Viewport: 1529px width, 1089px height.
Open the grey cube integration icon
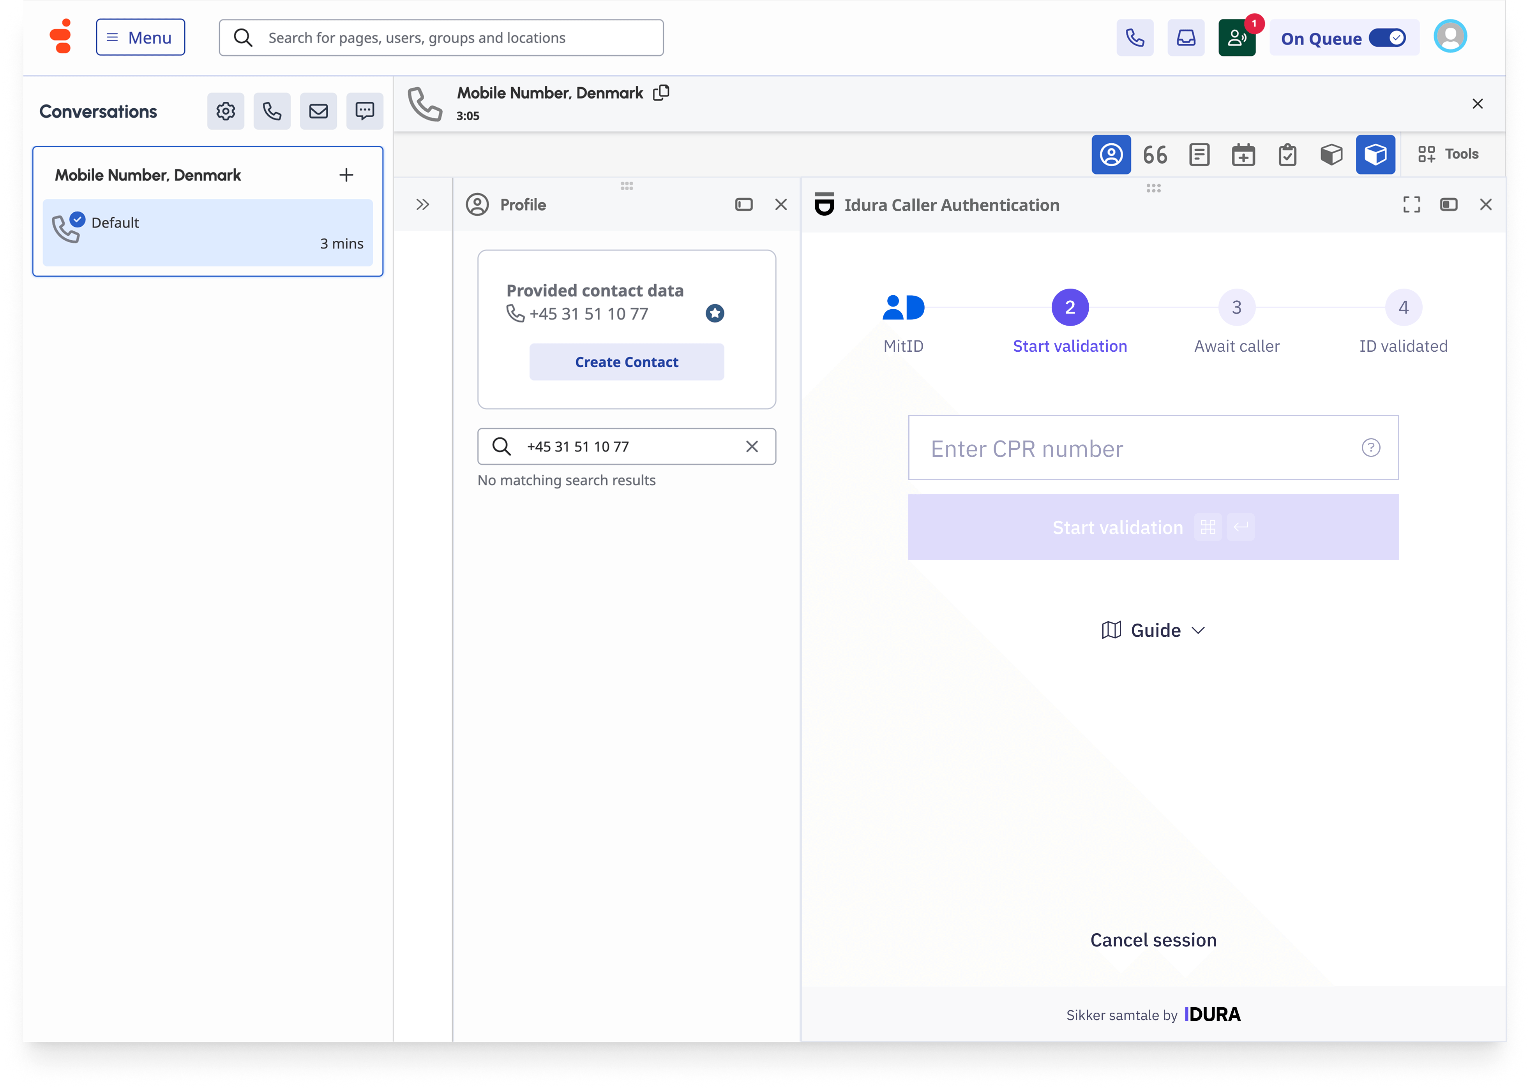pyautogui.click(x=1331, y=155)
